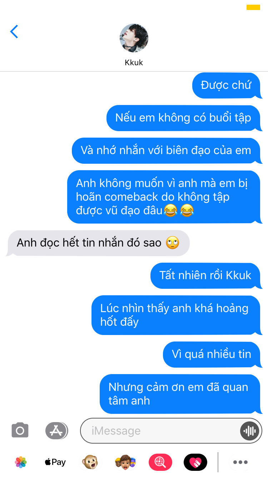Viewport: 268px width, 478px height.
Task: Select the 'Được chứ' message bubble
Action: pos(227,85)
